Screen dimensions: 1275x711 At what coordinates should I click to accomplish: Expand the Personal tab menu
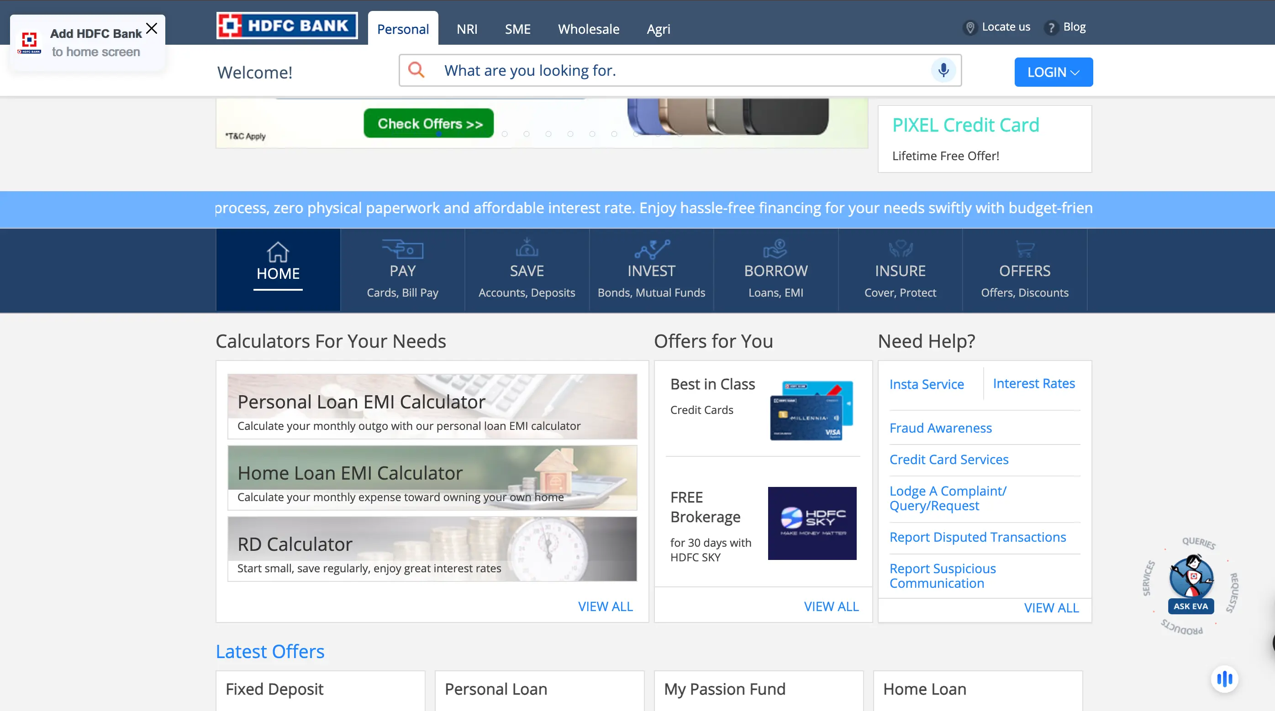coord(402,28)
